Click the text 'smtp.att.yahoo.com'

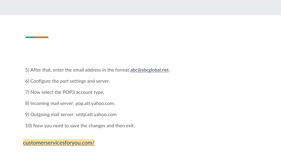click(x=96, y=115)
